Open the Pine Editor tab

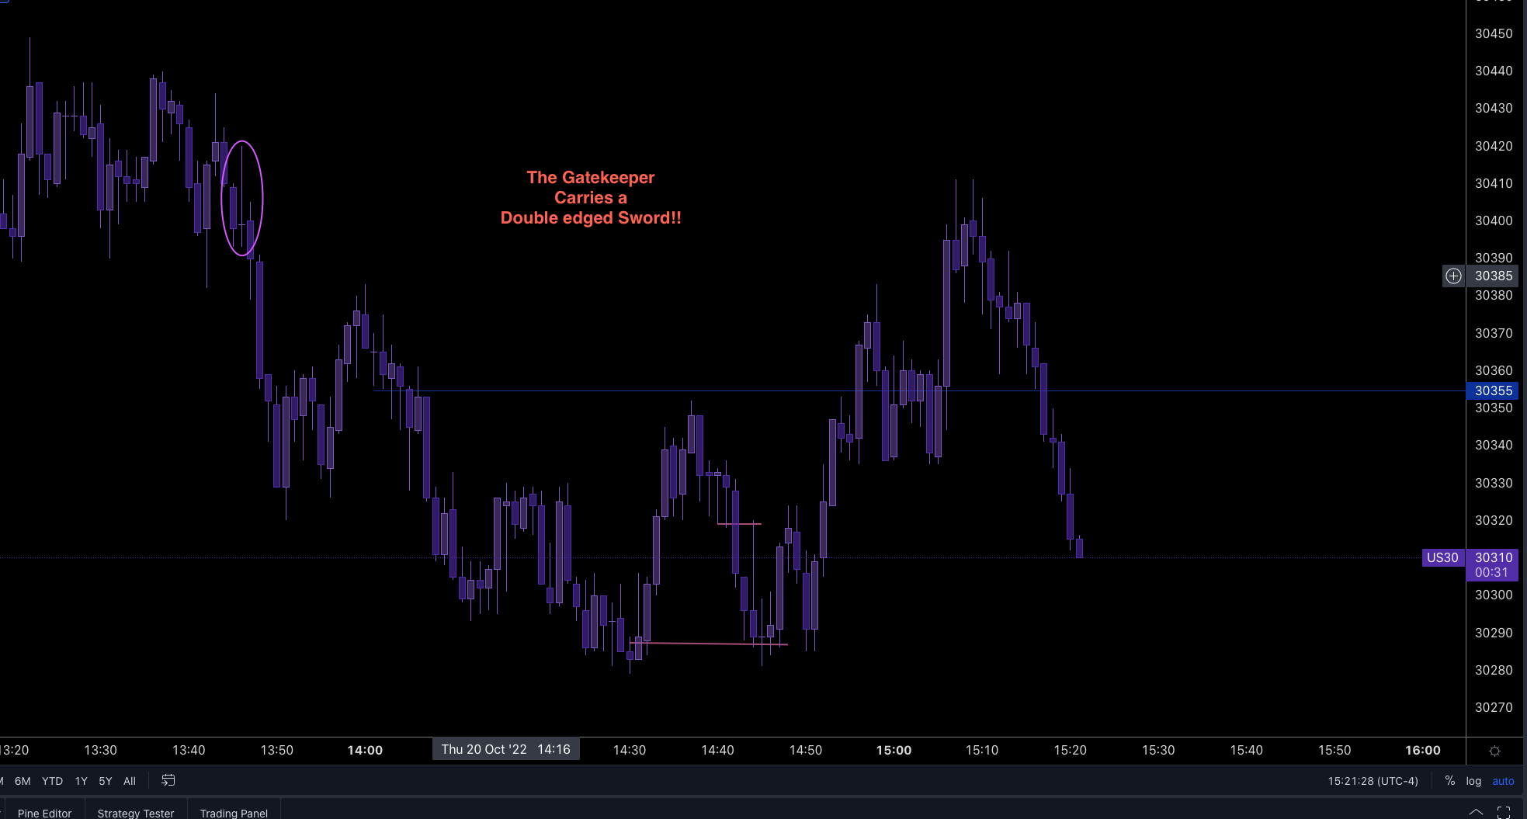[x=44, y=813]
